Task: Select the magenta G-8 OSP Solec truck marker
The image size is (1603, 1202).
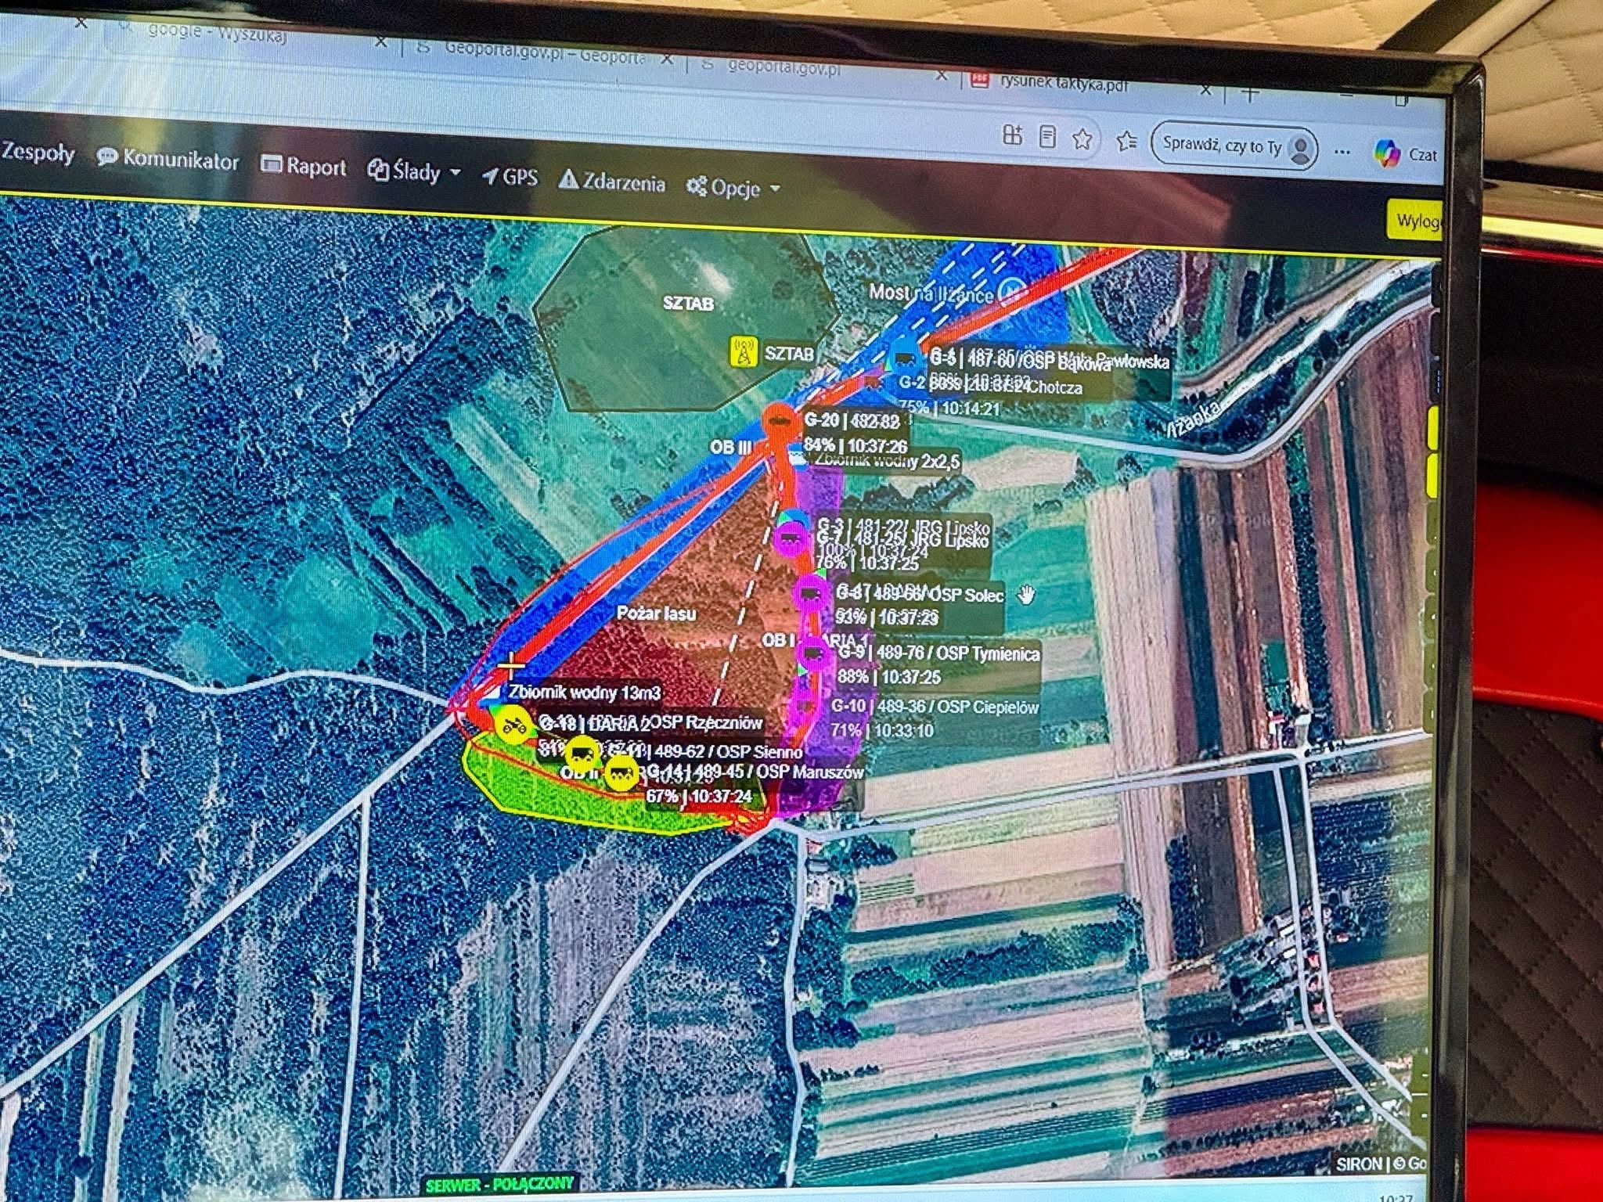Action: pos(811,594)
